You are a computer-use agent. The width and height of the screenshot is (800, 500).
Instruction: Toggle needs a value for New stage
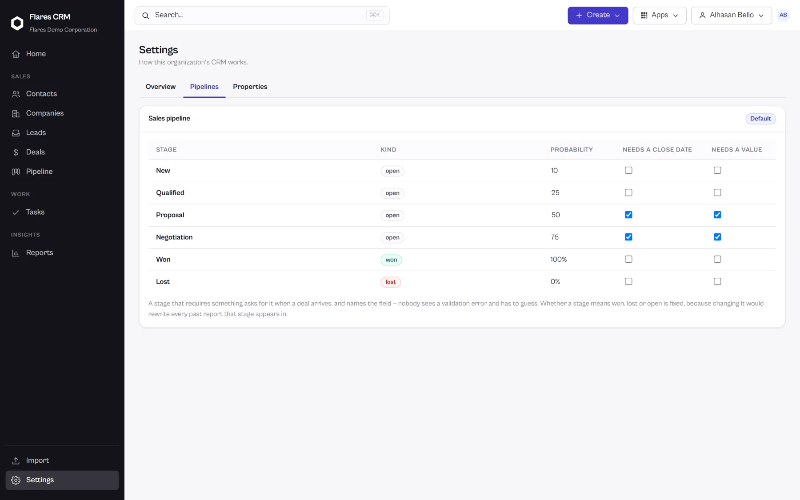(717, 170)
